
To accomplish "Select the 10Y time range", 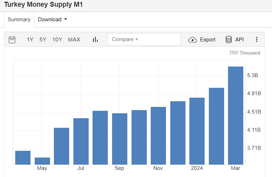I will click(57, 40).
